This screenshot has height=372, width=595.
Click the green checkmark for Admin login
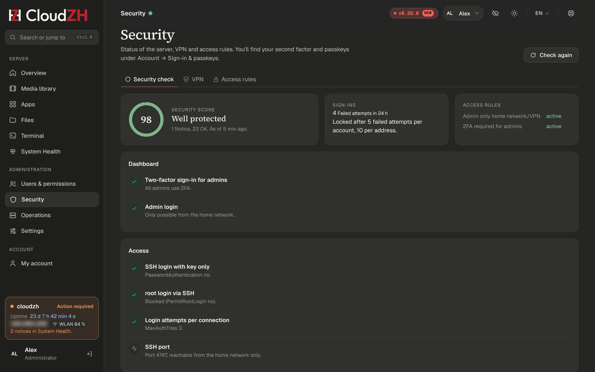[x=134, y=208]
